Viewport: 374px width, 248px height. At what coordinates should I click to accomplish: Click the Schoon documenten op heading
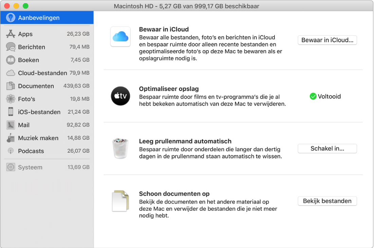pos(174,194)
